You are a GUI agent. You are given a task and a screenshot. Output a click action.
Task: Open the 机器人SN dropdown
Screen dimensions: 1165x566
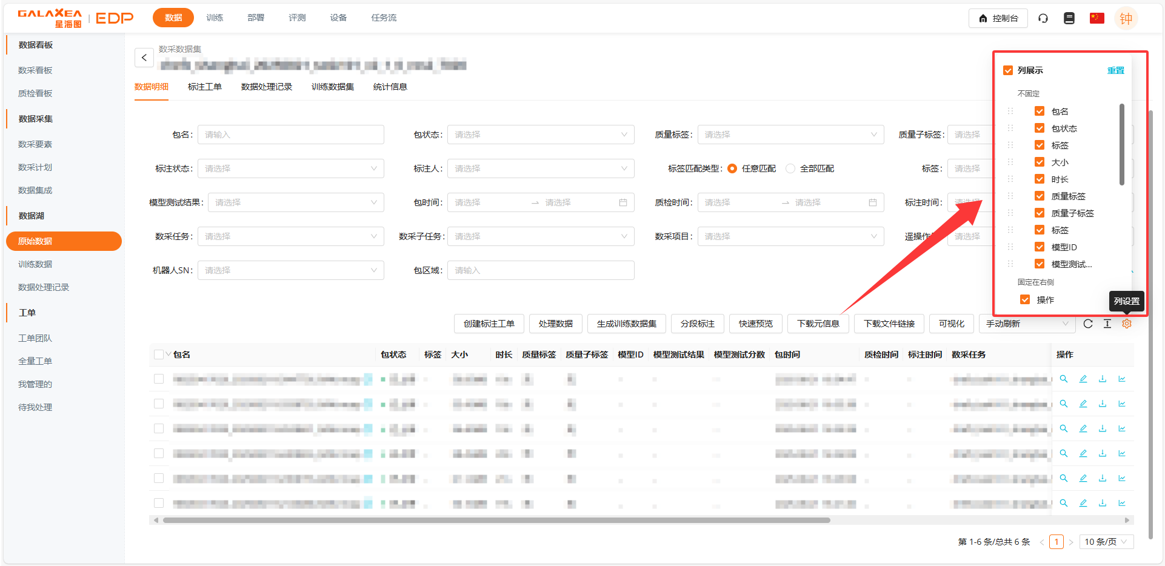pos(290,270)
